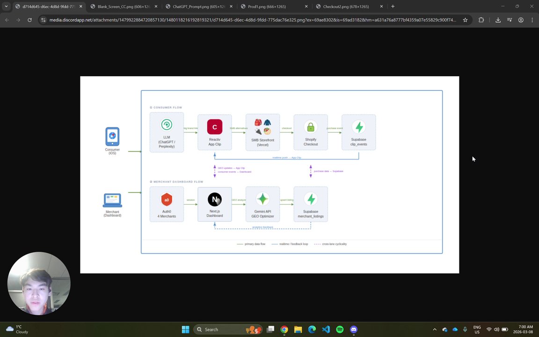Switch to the ChatGPT_Prompt.png tab
Image resolution: width=539 pixels, height=337 pixels.
tap(199, 7)
